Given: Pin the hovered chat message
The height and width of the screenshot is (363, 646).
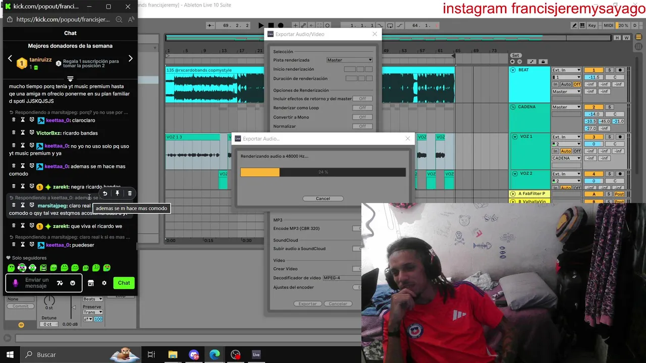Looking at the screenshot, I should tap(117, 193).
